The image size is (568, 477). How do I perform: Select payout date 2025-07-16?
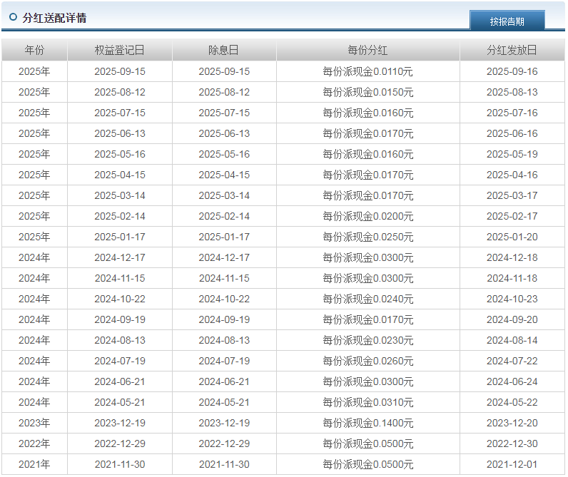click(x=512, y=113)
